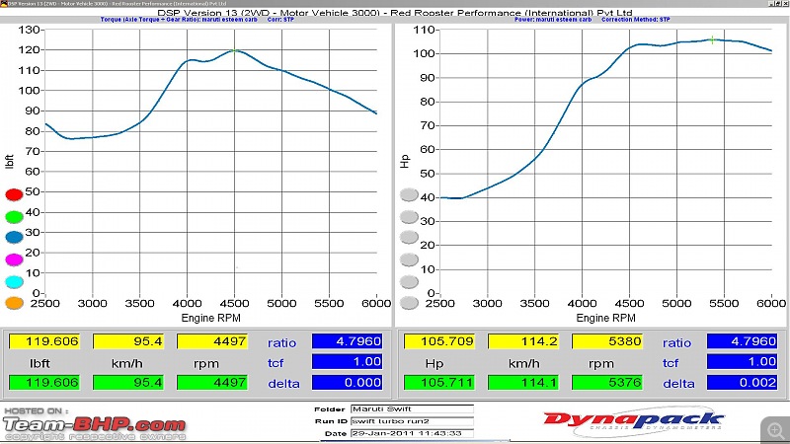Click the green 95.4 km/h readout
Image resolution: width=790 pixels, height=444 pixels.
(x=128, y=383)
